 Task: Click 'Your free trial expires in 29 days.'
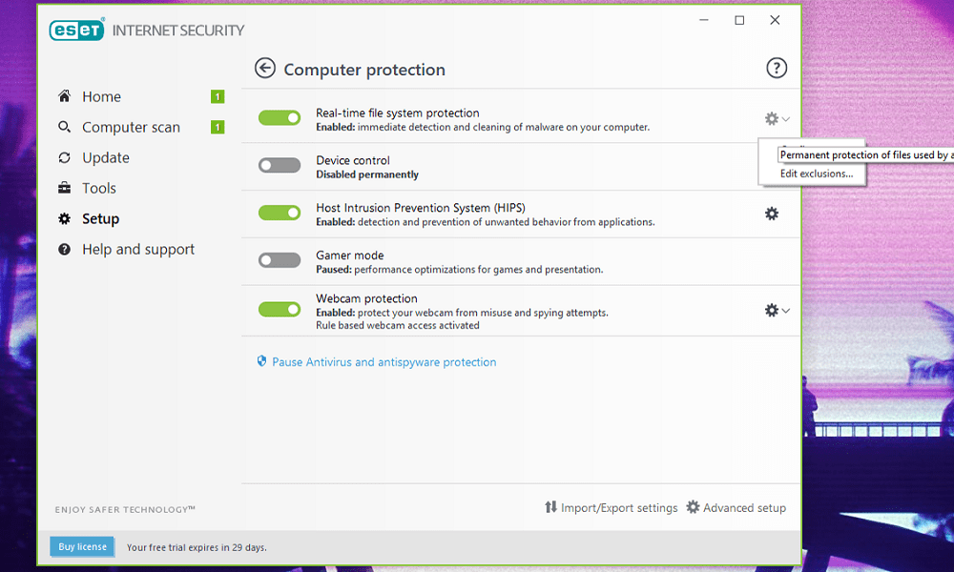197,547
